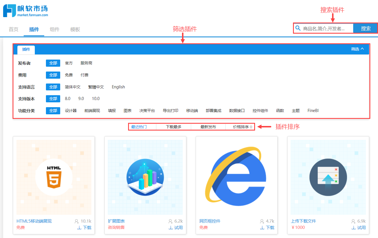Select 全部 for 发布者

point(53,63)
